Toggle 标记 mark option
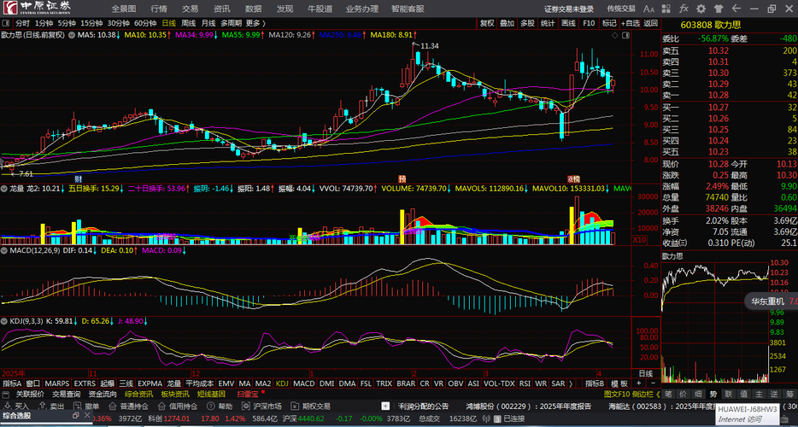The width and height of the screenshot is (798, 427). [608, 23]
